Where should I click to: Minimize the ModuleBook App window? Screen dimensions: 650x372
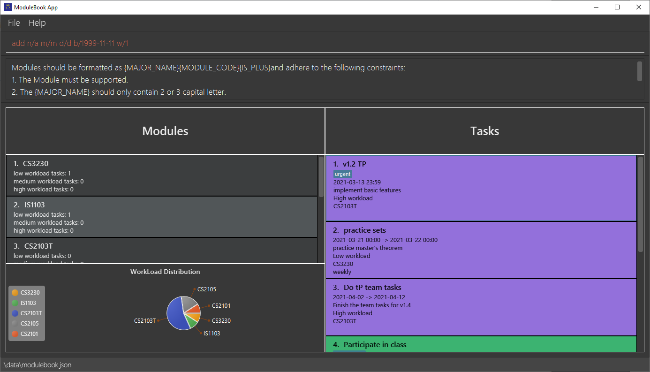[596, 7]
